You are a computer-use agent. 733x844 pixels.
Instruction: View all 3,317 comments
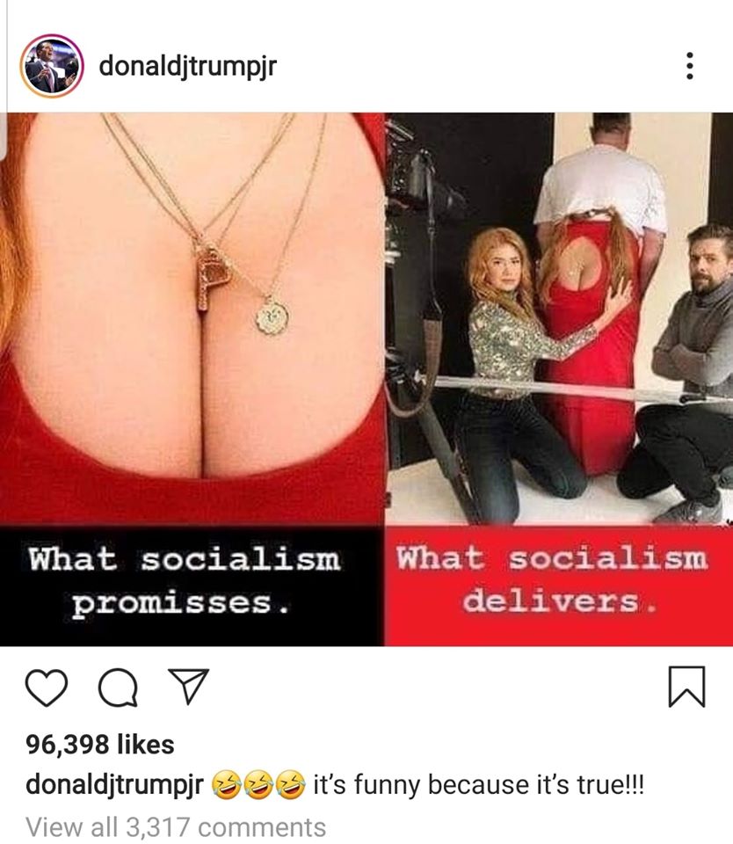pyautogui.click(x=176, y=826)
